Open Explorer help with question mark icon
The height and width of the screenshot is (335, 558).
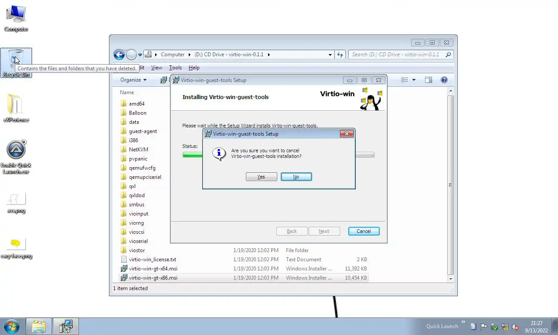pyautogui.click(x=444, y=80)
